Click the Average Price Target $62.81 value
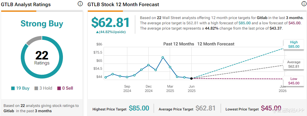Screen dimensions: 307x116 point(205,108)
